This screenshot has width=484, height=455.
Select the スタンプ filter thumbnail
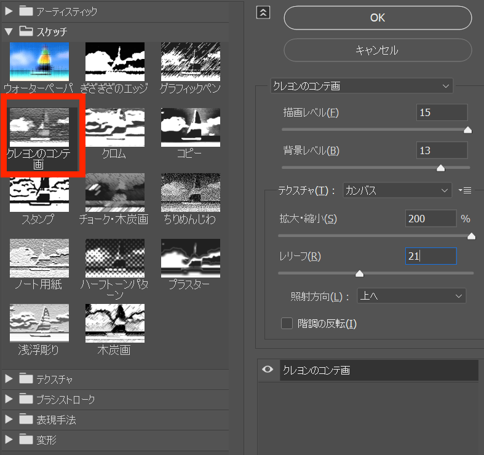[39, 194]
